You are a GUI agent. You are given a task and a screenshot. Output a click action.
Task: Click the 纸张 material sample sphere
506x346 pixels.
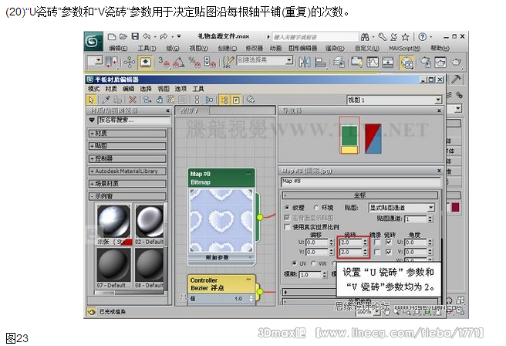point(114,222)
